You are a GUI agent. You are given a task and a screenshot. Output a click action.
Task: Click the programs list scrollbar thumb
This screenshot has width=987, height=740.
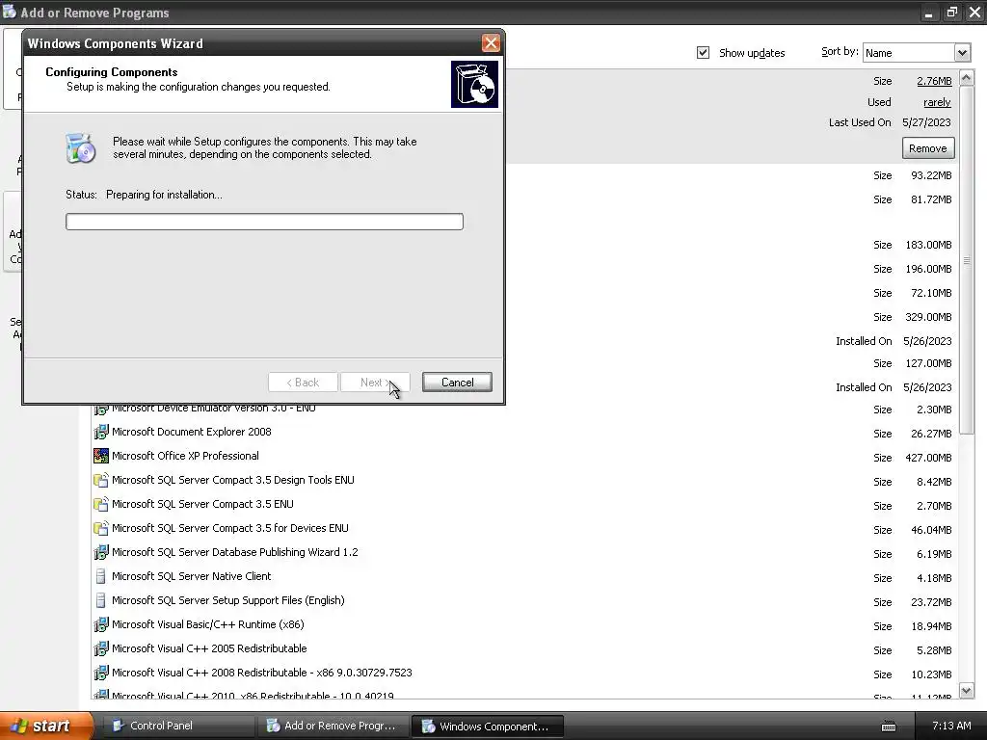tap(966, 260)
